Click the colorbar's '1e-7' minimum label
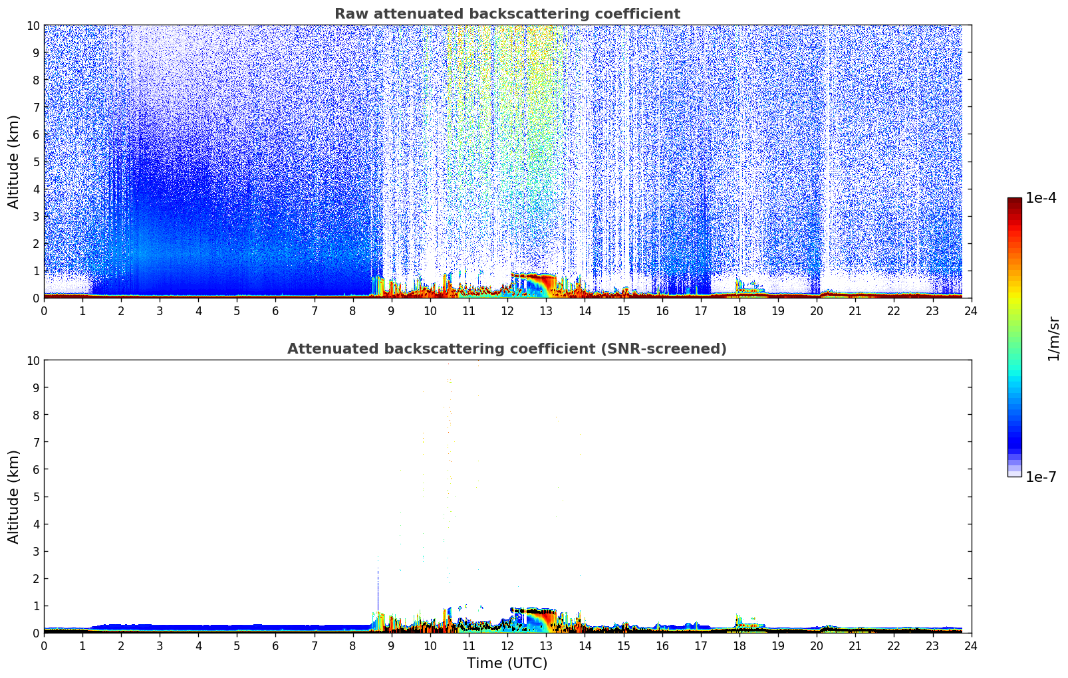1068x678 pixels. (x=1041, y=477)
